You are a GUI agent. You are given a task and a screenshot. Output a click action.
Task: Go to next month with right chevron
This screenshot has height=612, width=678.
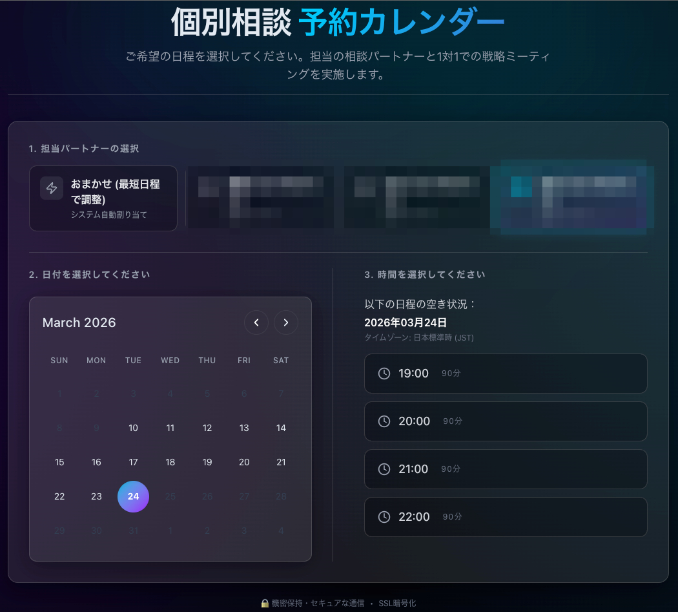point(286,322)
